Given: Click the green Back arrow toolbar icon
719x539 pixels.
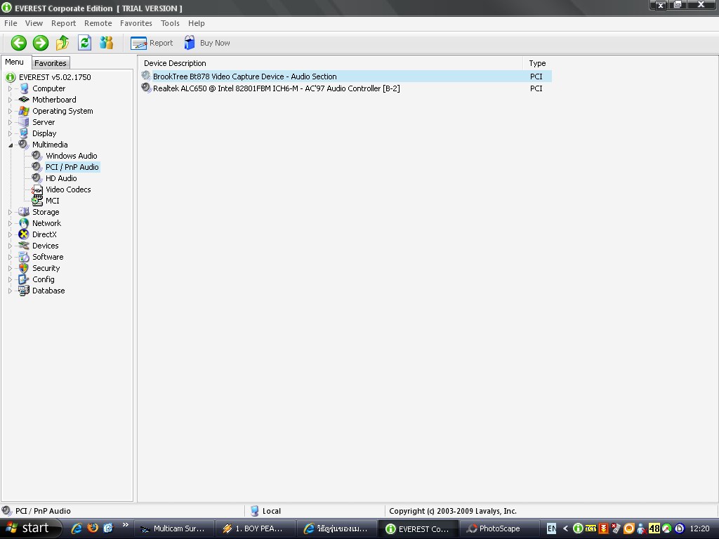Looking at the screenshot, I should (x=19, y=43).
